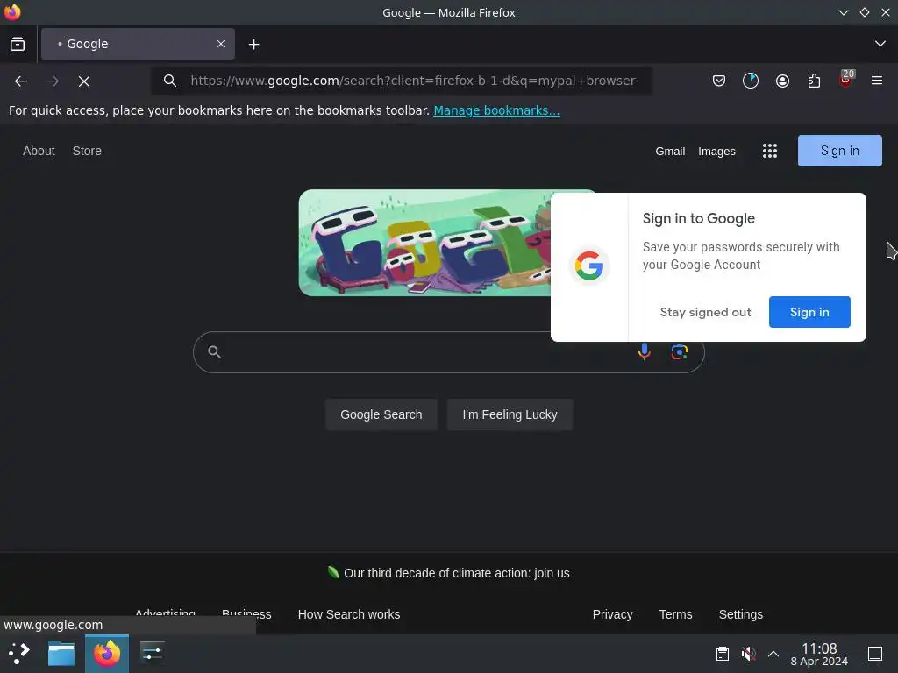Open Google About page

click(x=39, y=151)
